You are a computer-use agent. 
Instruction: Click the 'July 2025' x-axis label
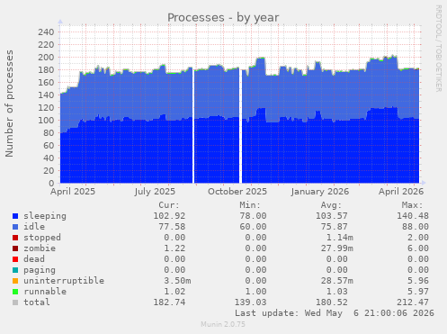pyautogui.click(x=155, y=192)
